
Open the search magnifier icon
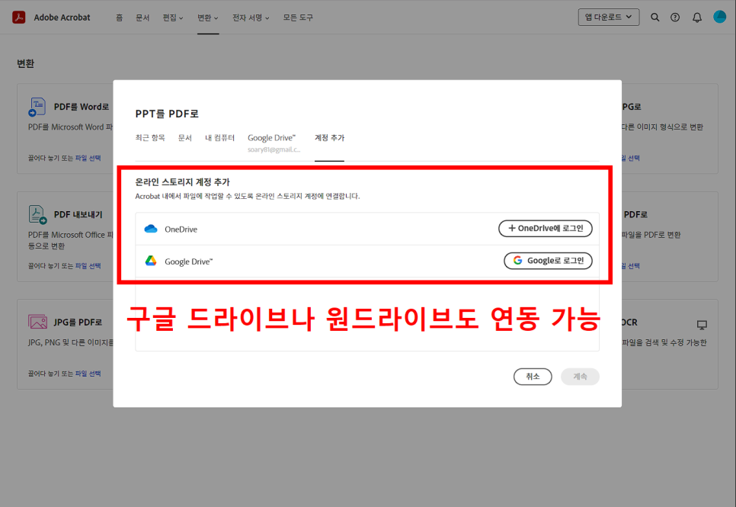654,18
